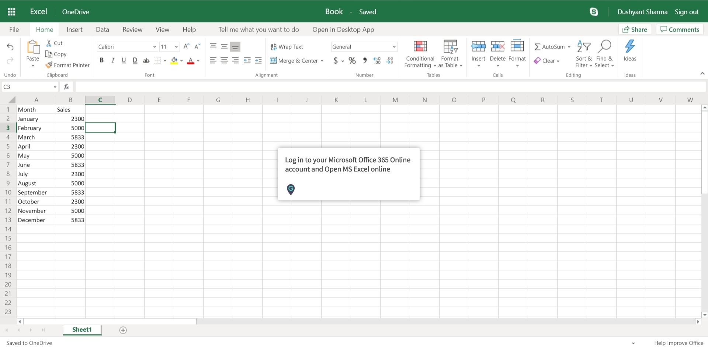Toggle Wrap Text for the cell
708x347 pixels.
287,47
